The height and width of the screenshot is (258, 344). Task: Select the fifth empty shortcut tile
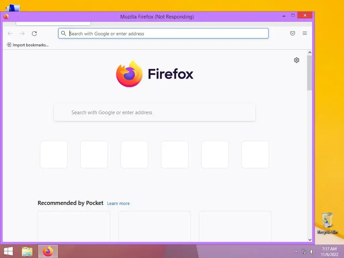click(215, 155)
